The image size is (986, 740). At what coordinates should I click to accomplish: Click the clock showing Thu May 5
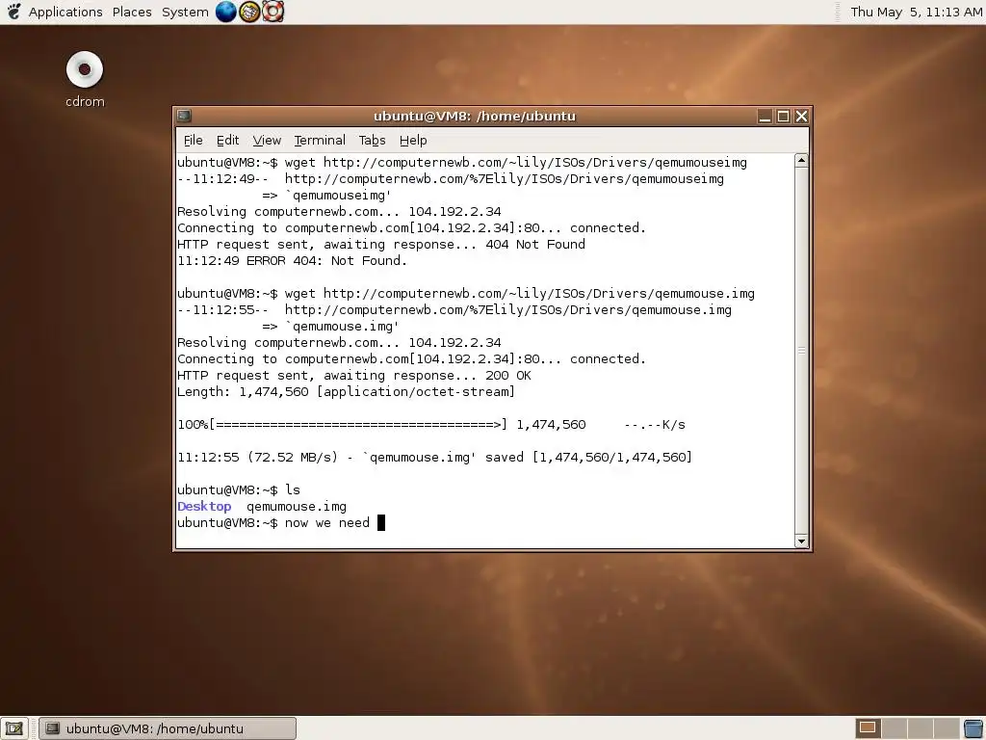(x=917, y=12)
